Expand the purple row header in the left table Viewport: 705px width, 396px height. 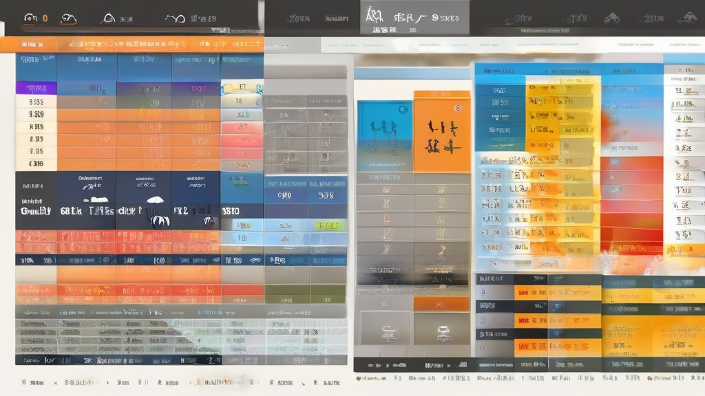(36, 88)
